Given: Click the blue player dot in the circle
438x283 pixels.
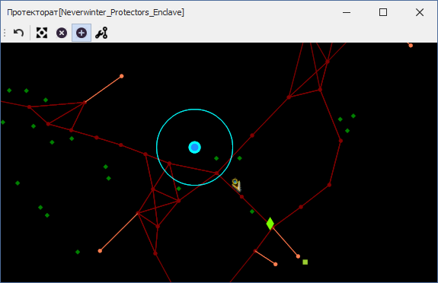Looking at the screenshot, I should pyautogui.click(x=195, y=148).
